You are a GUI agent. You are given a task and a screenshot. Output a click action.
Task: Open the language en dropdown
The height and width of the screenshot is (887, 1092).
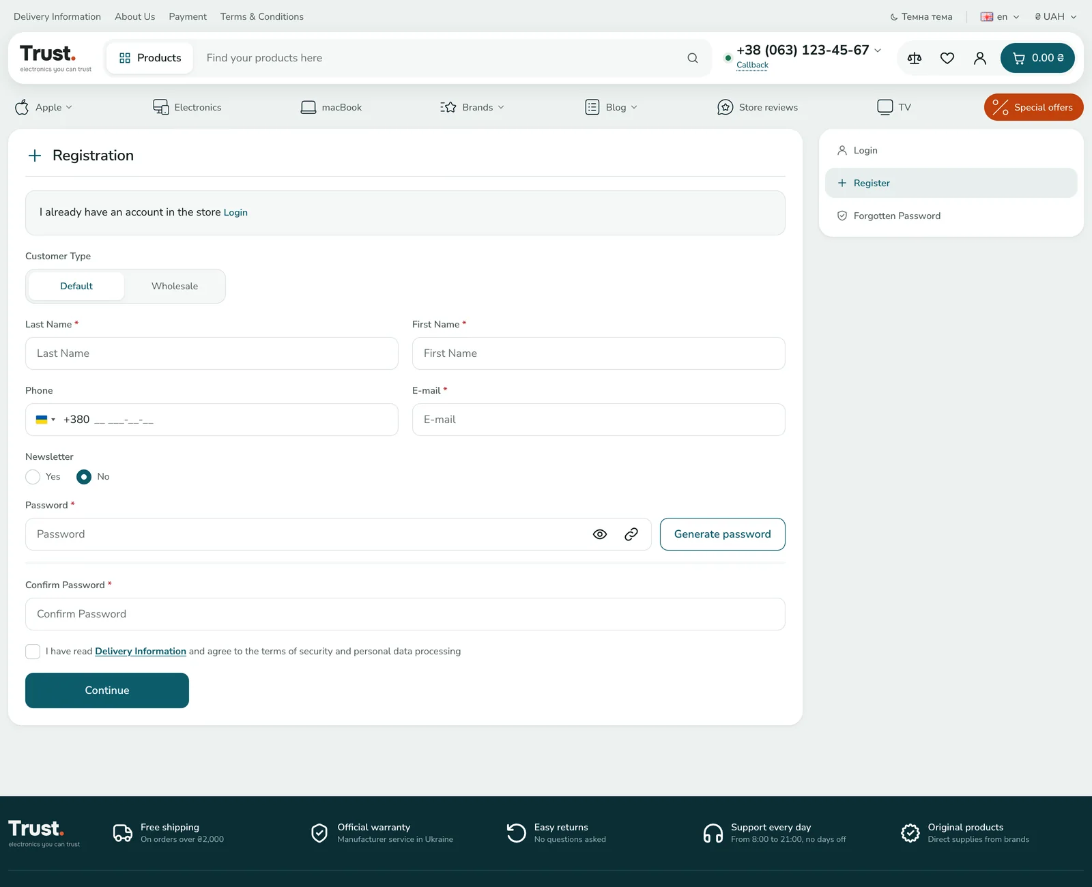tap(1000, 16)
